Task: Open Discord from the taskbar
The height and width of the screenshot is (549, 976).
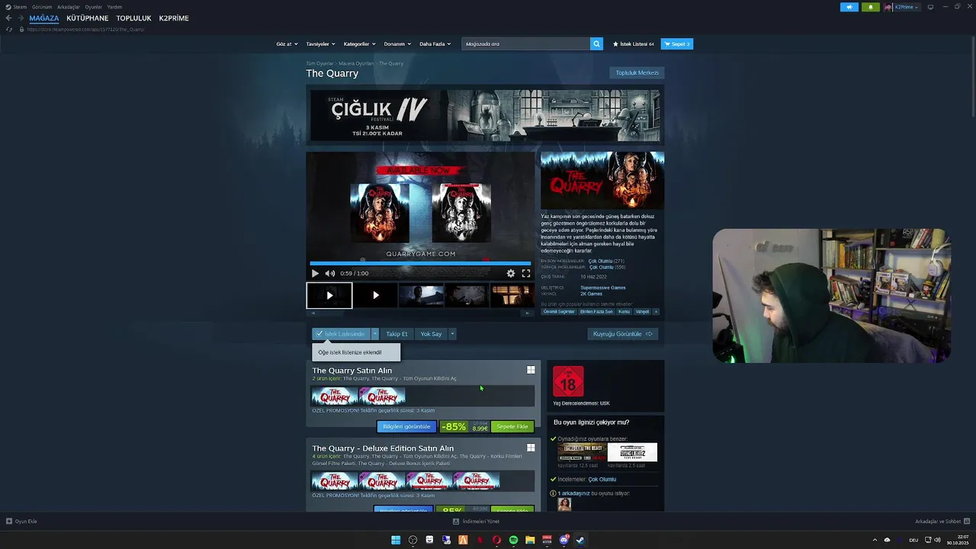Action: (x=563, y=540)
